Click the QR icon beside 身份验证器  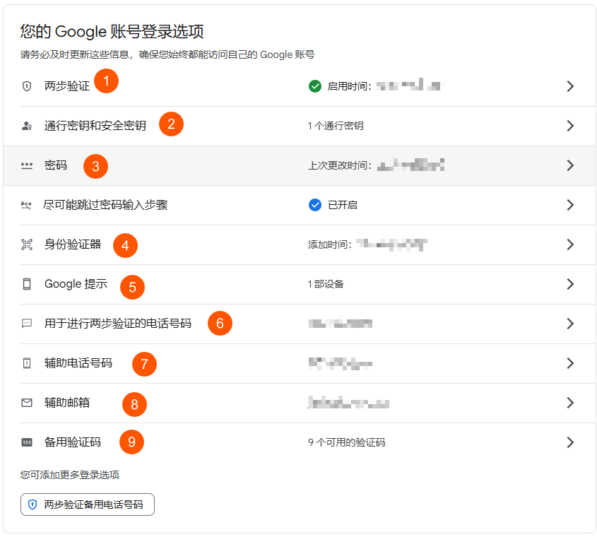tap(27, 244)
